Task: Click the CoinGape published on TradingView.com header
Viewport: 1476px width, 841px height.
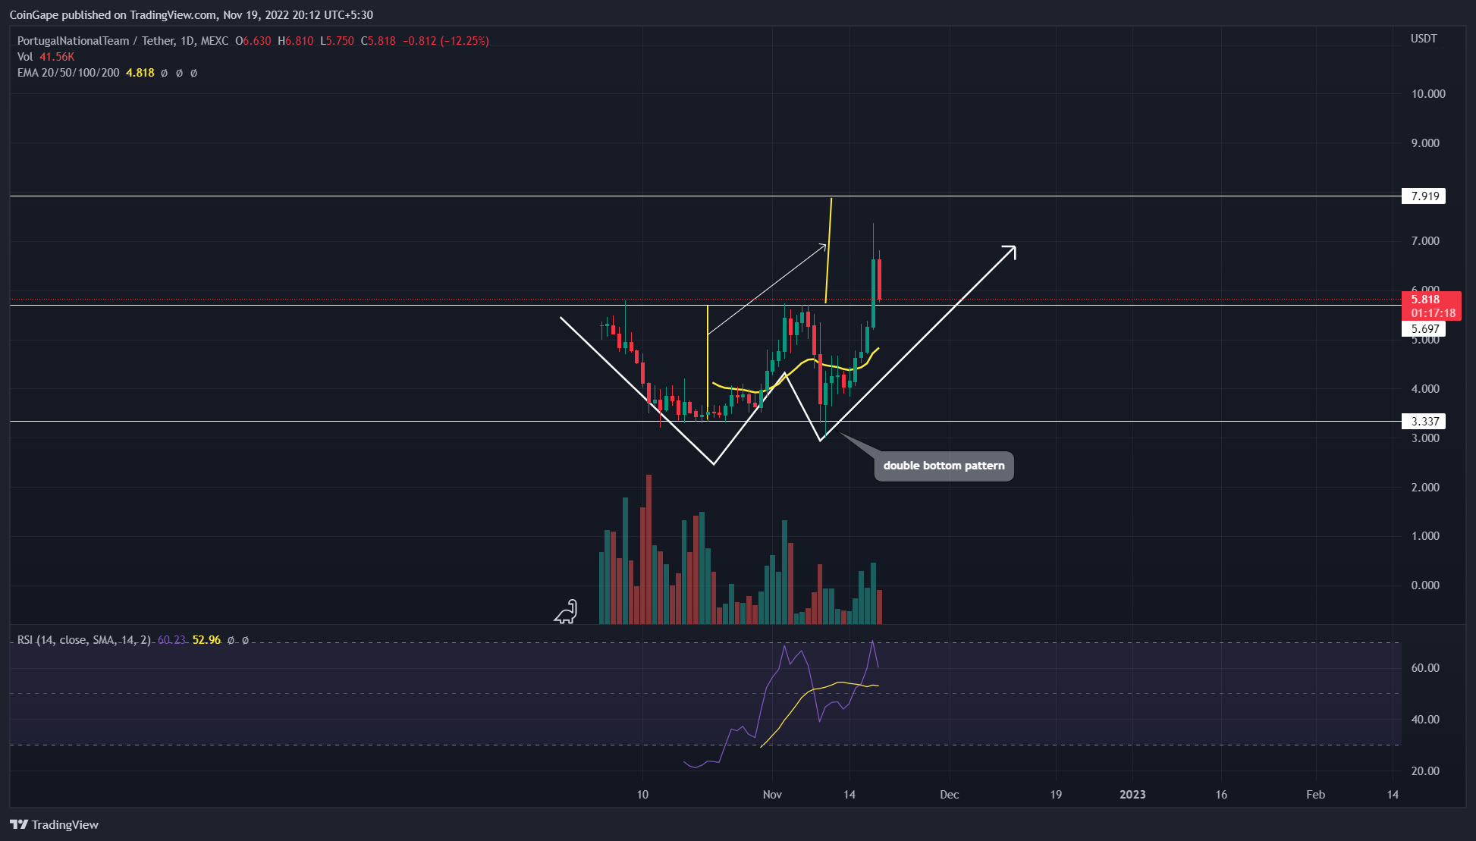Action: [x=191, y=14]
